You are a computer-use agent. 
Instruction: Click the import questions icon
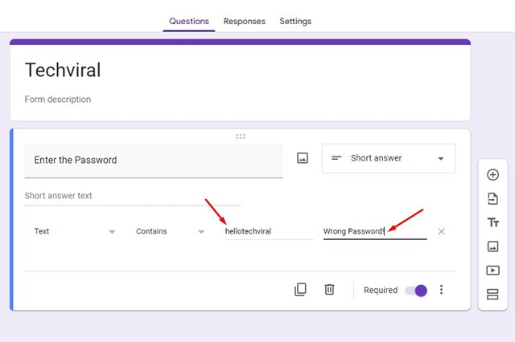point(492,199)
